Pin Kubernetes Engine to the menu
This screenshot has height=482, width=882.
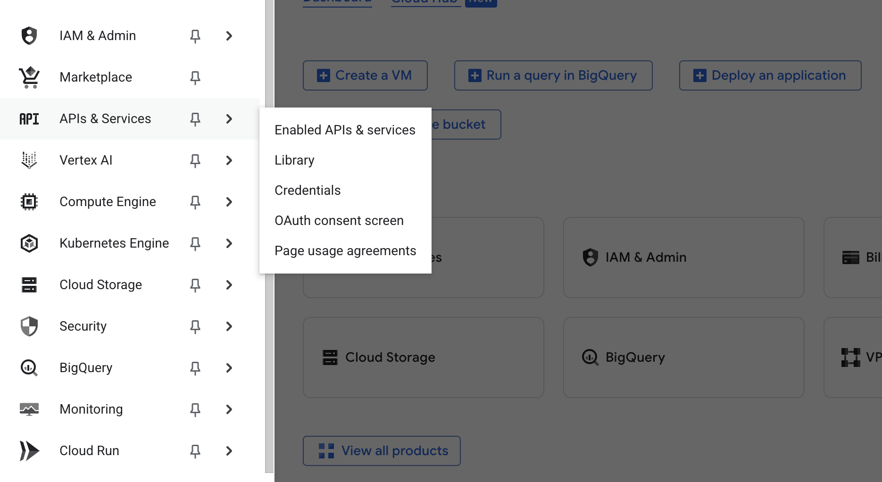click(x=195, y=243)
